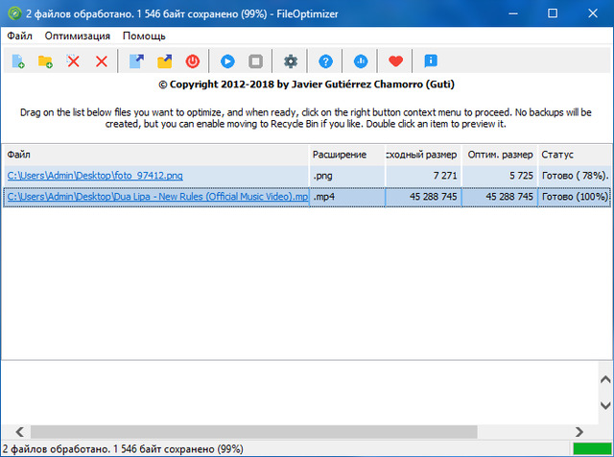Sort list by Расширение column header

(x=340, y=155)
